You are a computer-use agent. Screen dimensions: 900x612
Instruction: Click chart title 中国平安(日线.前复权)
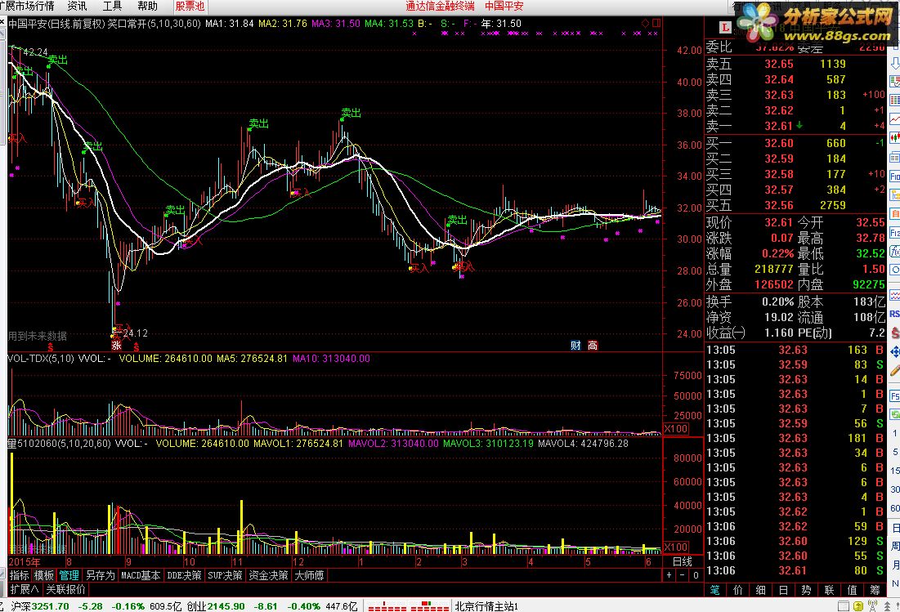coord(57,24)
